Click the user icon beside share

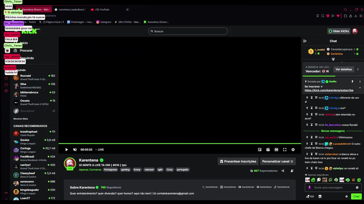pyautogui.click(x=292, y=171)
